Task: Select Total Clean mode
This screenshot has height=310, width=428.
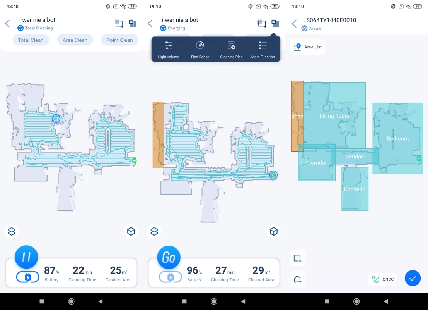Action: point(31,40)
